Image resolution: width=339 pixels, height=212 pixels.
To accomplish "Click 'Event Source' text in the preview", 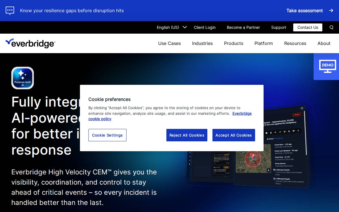I will coord(280,163).
